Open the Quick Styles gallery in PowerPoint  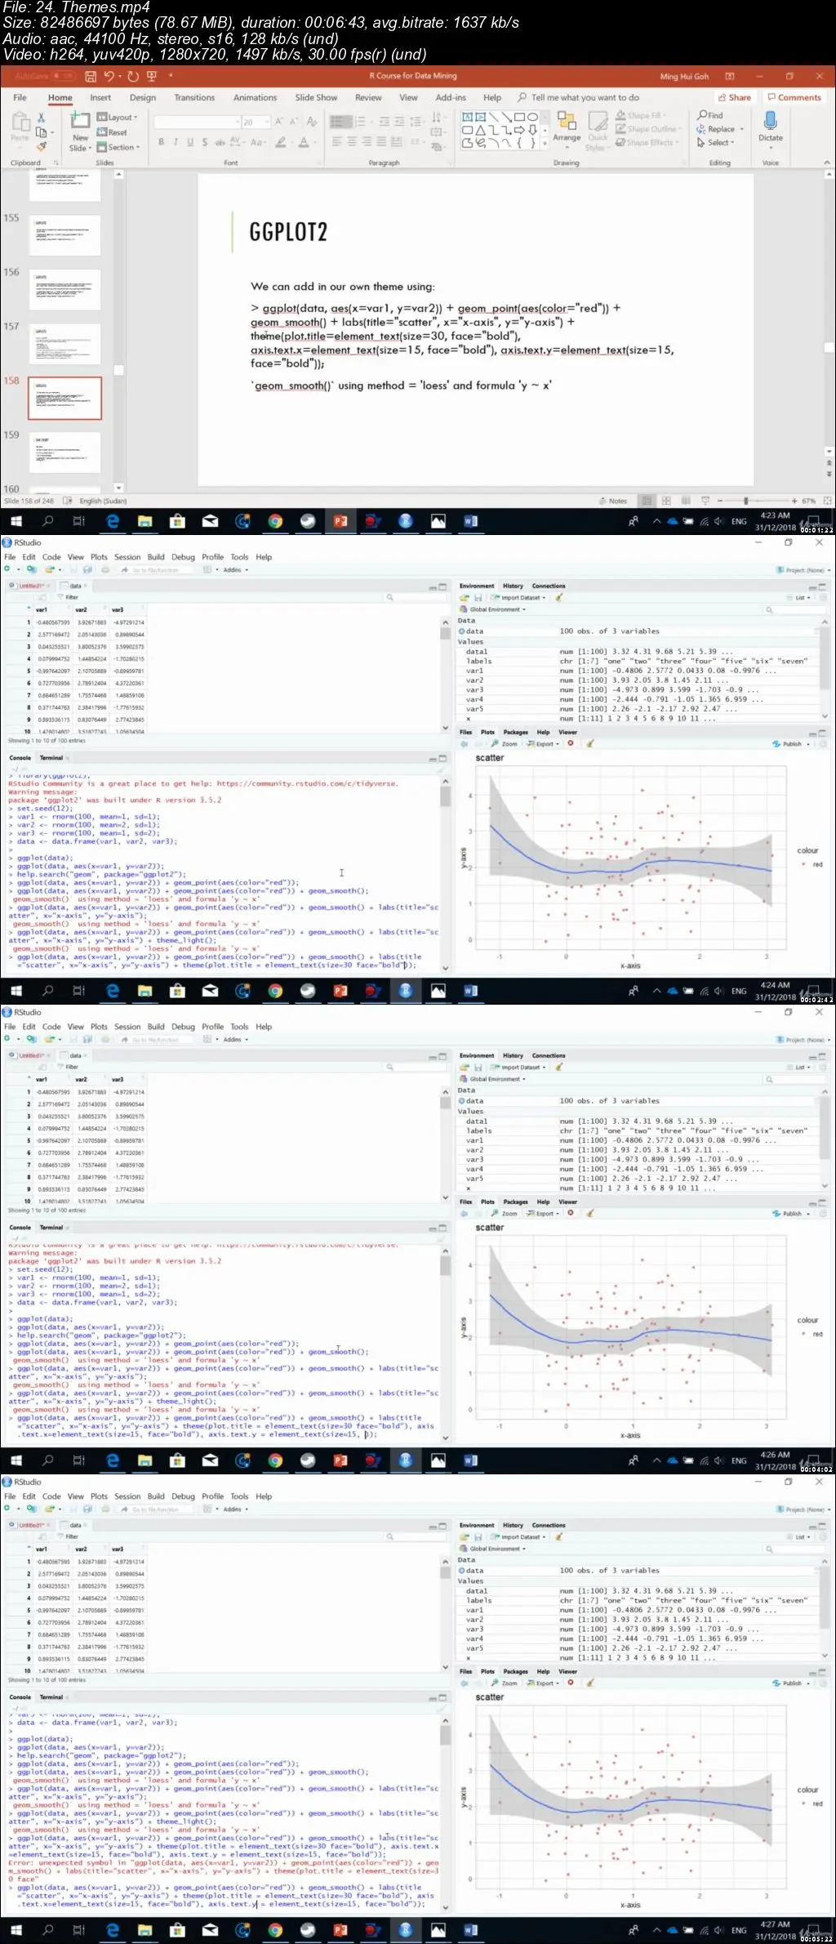coord(598,131)
